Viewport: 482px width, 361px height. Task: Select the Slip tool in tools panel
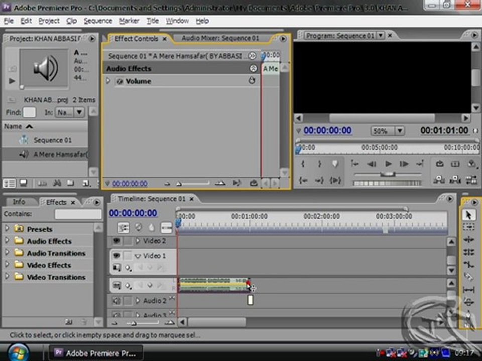pyautogui.click(x=468, y=289)
